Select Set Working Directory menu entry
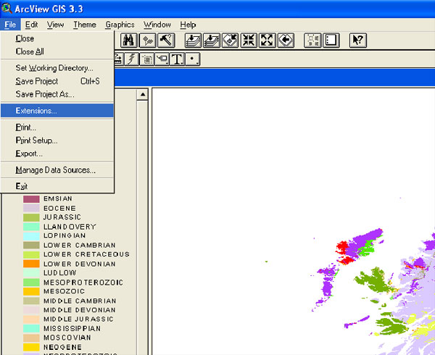This screenshot has height=355, width=435. (57, 68)
